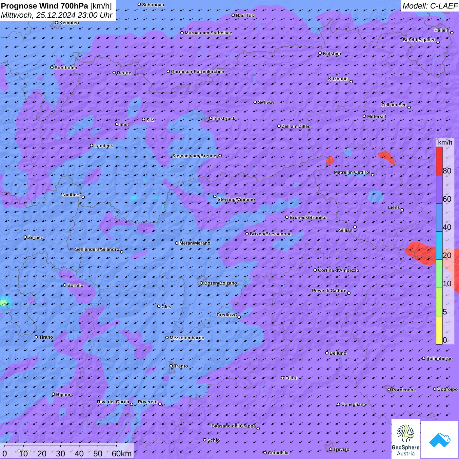
Task: Click the 'Landeck' label
Action: (104, 146)
